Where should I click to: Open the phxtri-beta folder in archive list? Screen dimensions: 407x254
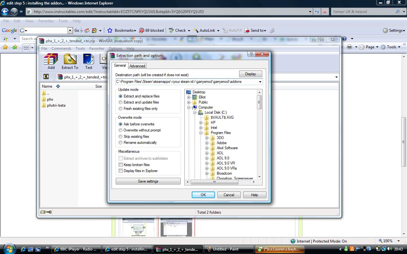click(x=53, y=105)
